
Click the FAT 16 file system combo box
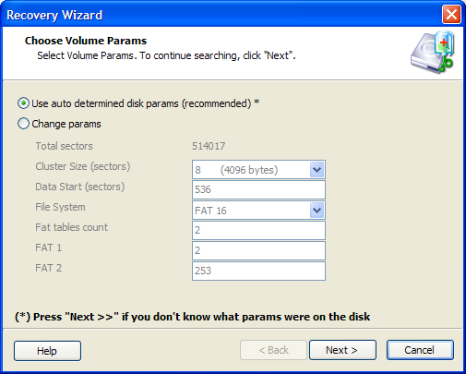[x=258, y=211]
